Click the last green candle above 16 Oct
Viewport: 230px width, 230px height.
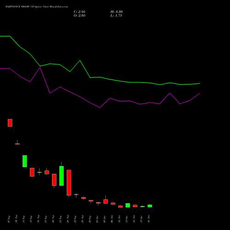click(x=150, y=206)
